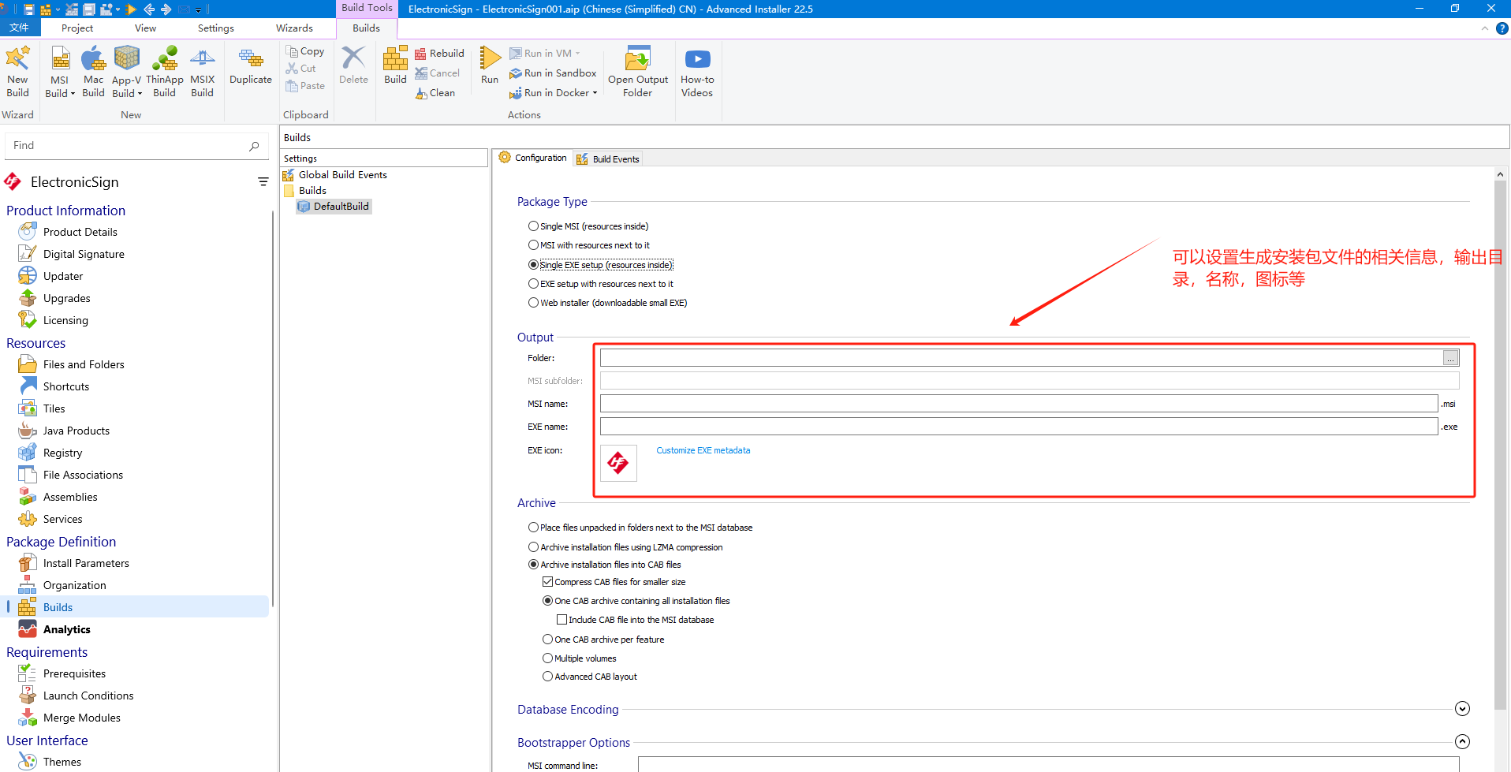The width and height of the screenshot is (1511, 772).
Task: Select EXE setup with resources next to it
Action: [601, 284]
